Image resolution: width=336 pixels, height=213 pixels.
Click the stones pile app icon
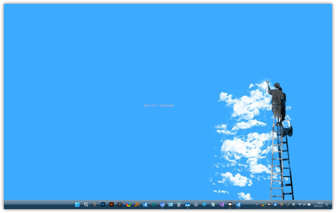point(94,205)
